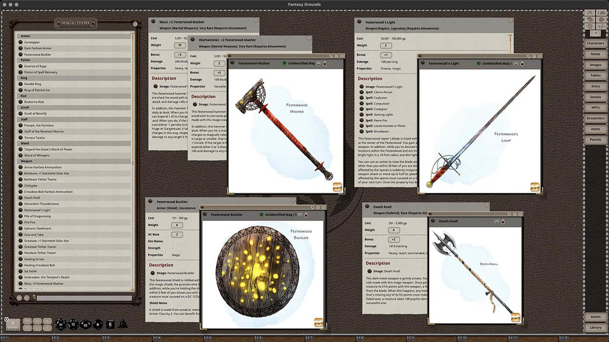Roll the d20 die in the dice tray
This screenshot has width=609, height=342.
tap(60, 324)
